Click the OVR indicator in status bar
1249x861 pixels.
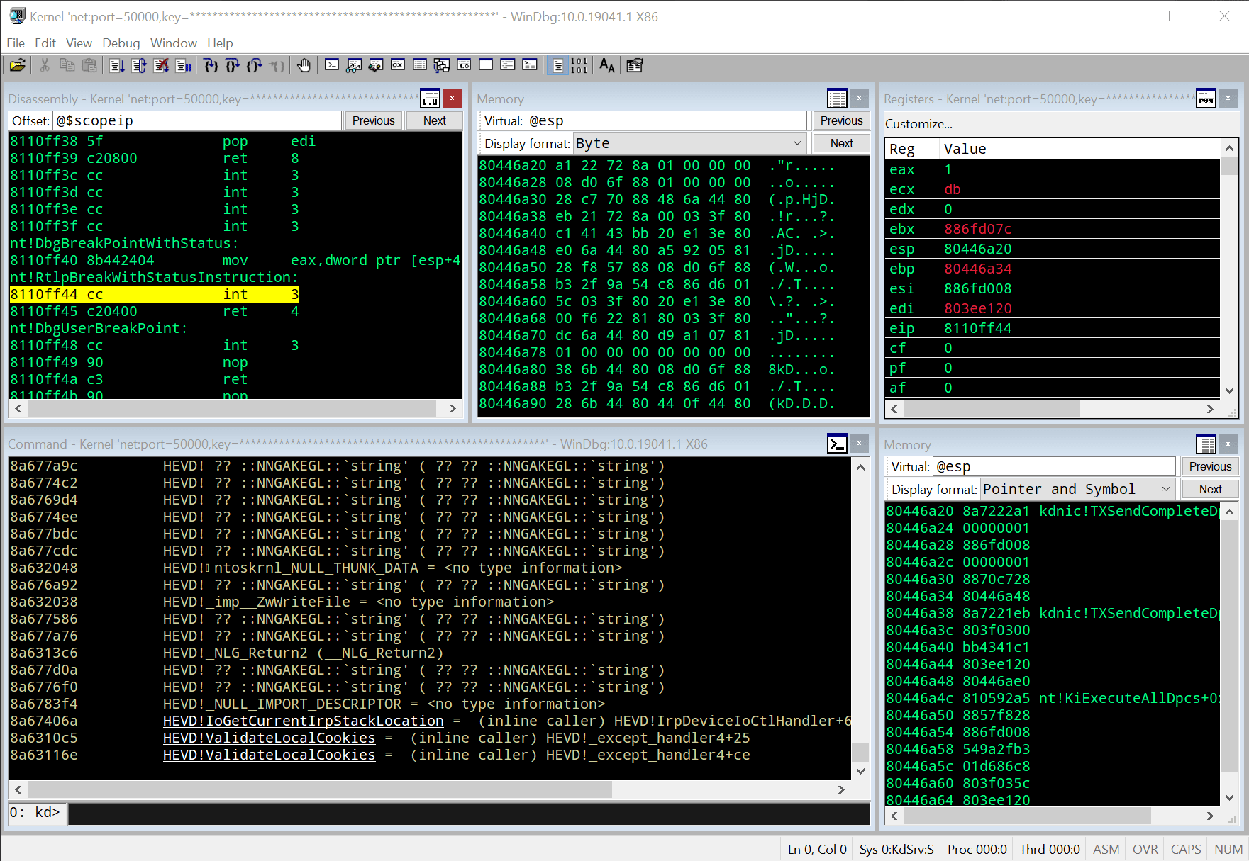(1145, 849)
